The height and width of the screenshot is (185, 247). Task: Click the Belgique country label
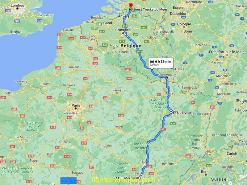pyautogui.click(x=131, y=46)
